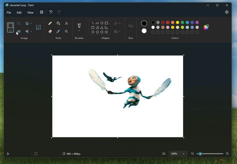The height and width of the screenshot is (164, 237).
Task: Click the Crop tool icon
Action: click(19, 23)
